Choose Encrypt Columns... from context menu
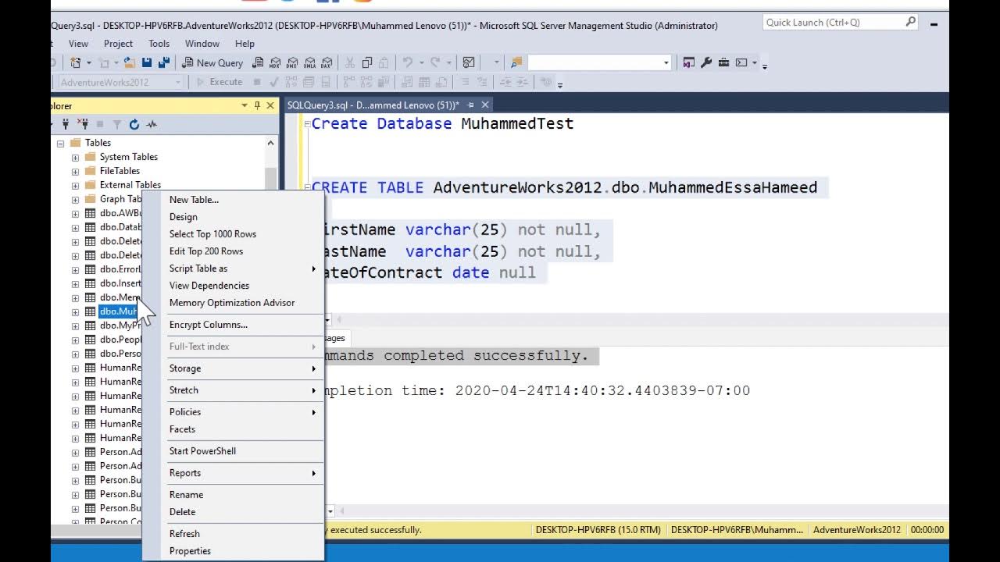 click(209, 325)
